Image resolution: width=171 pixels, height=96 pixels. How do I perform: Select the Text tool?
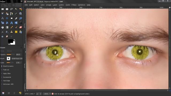point(21,23)
